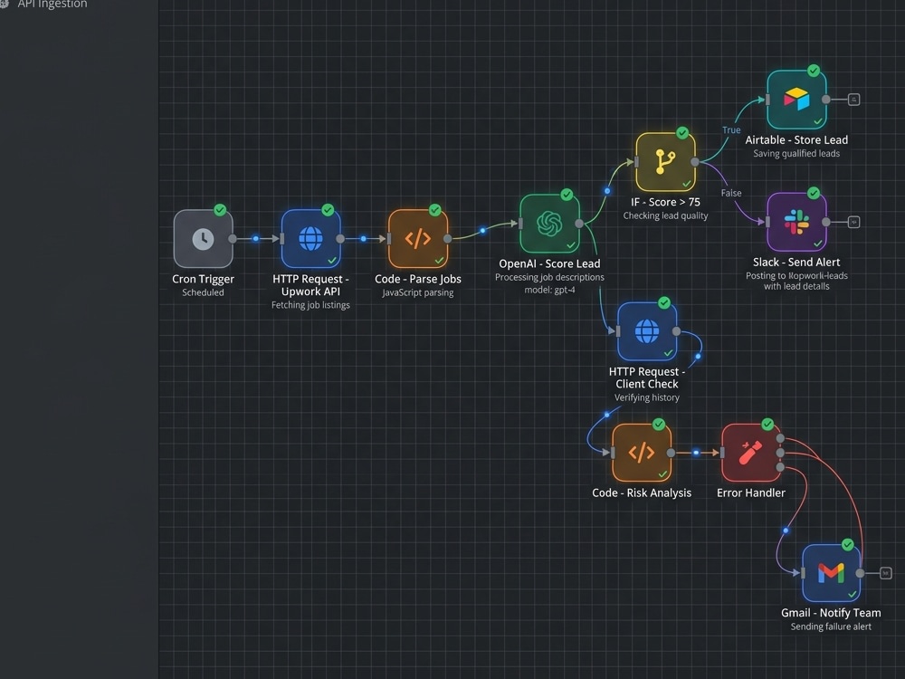Click the 'Scheduled' subtitle under Cron Trigger
This screenshot has width=905, height=679.
click(x=203, y=292)
